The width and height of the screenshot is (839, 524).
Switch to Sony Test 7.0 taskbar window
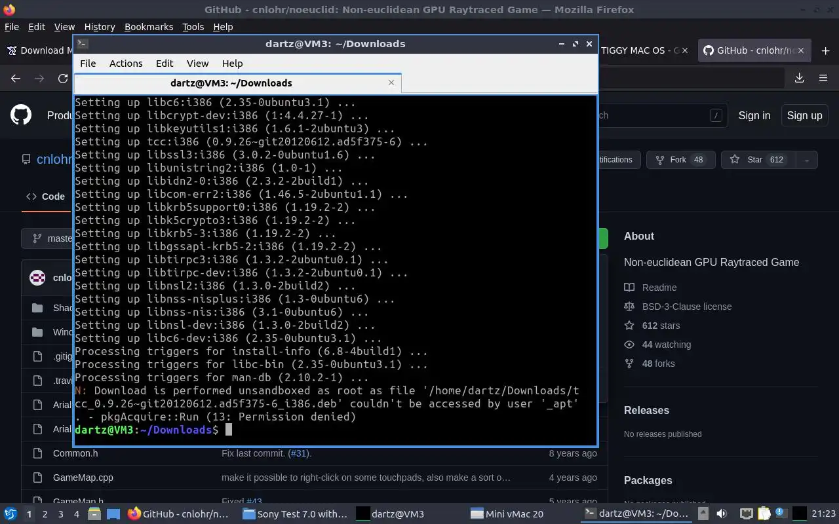pyautogui.click(x=295, y=514)
